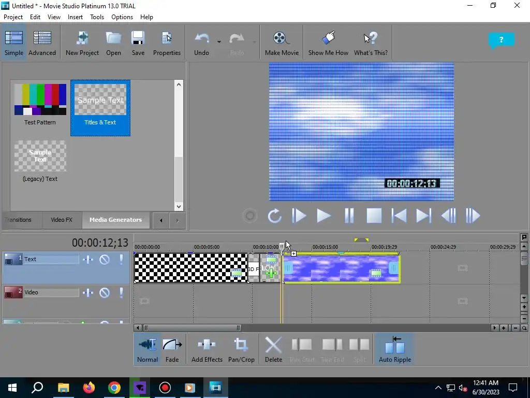
Task: Select the Titles & Text generator
Action: tap(100, 108)
